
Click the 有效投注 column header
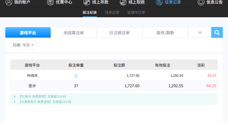[163, 65]
